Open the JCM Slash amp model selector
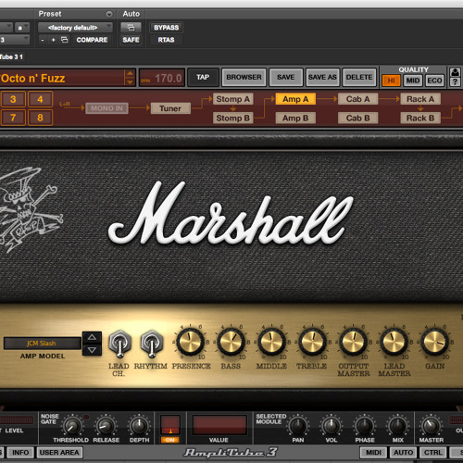This screenshot has width=463, height=463. [43, 344]
